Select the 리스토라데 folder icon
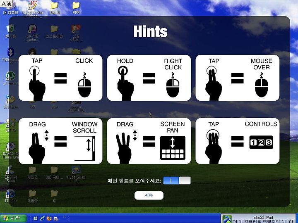The width and height of the screenshot is (298, 223). pos(54,31)
